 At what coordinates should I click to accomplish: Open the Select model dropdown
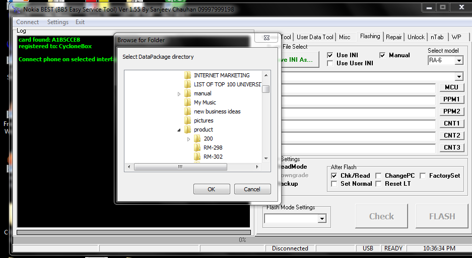(459, 60)
